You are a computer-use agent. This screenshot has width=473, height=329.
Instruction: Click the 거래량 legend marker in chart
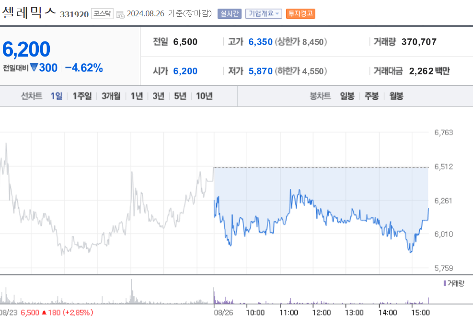[445, 283]
